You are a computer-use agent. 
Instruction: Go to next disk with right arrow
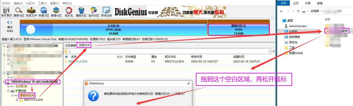[12, 22]
